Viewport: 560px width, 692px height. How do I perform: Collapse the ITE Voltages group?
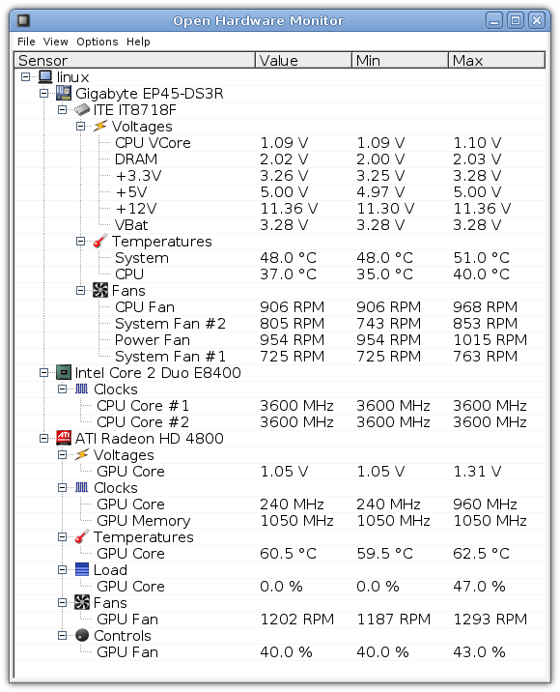(80, 127)
